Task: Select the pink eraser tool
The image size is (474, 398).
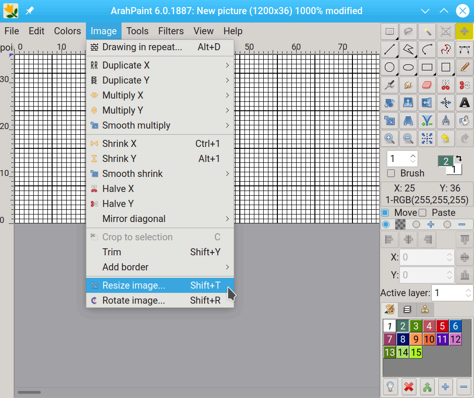Action: (427, 85)
